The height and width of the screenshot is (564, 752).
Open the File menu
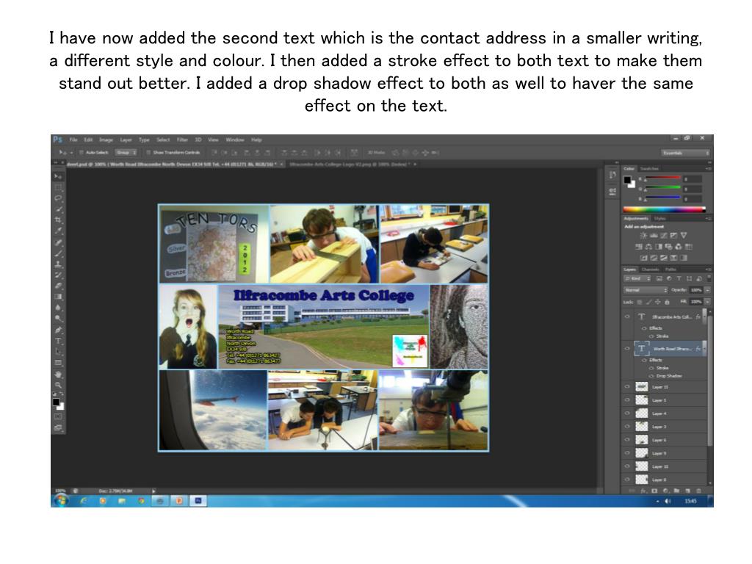[x=73, y=140]
